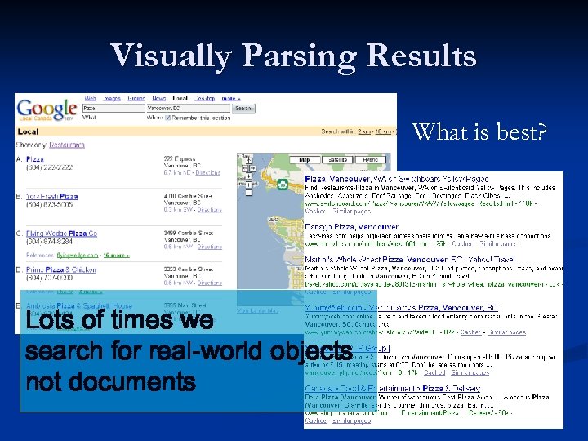Click the What field containing Pizza
588x441 pixels.
click(x=114, y=108)
